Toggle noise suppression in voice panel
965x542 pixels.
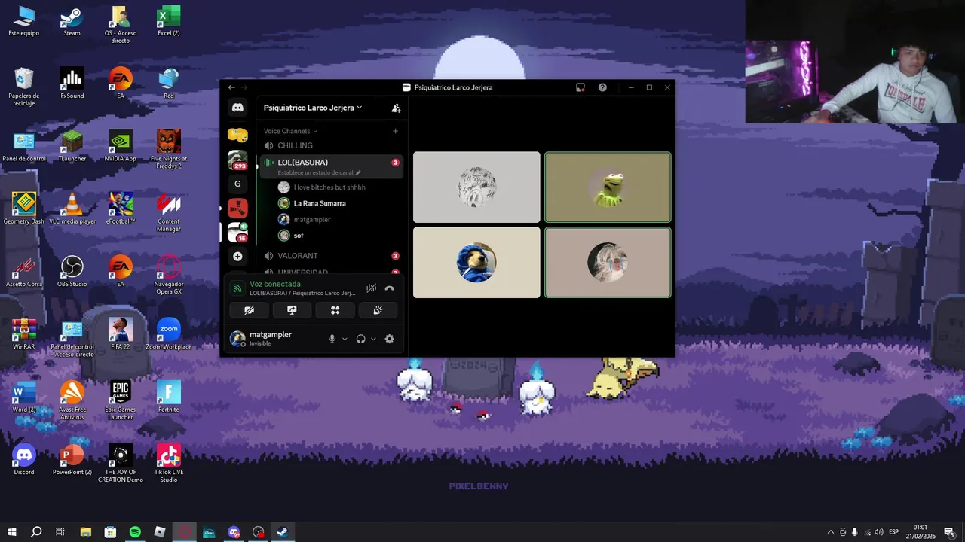pos(371,288)
